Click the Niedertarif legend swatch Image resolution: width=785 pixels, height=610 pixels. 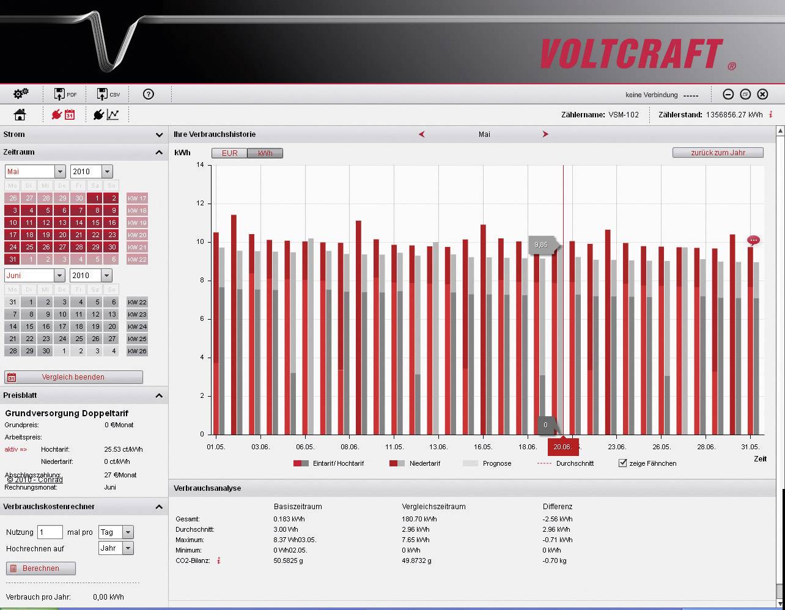(397, 463)
